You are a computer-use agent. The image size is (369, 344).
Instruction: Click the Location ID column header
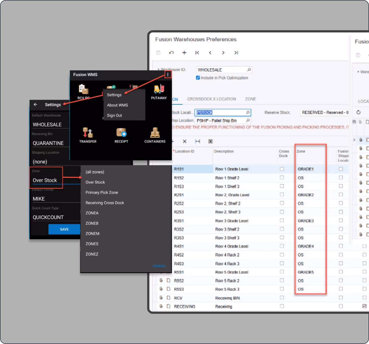185,151
